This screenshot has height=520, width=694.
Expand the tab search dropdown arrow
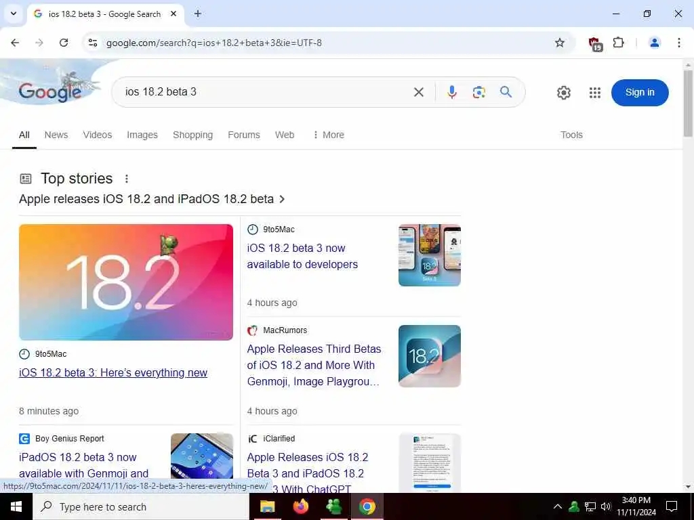click(14, 14)
